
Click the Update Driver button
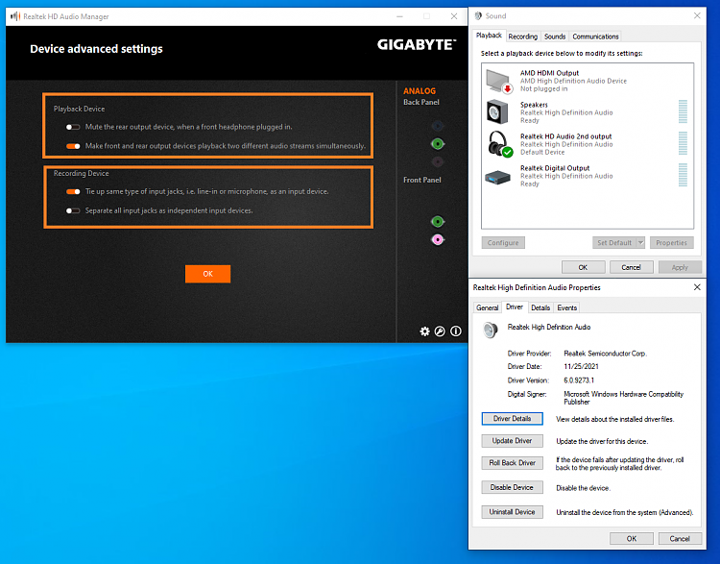click(x=512, y=440)
